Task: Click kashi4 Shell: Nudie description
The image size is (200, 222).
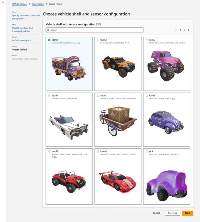Action: [x=64, y=98]
